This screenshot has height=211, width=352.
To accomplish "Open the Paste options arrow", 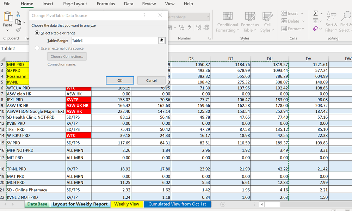I will [x=7, y=30].
